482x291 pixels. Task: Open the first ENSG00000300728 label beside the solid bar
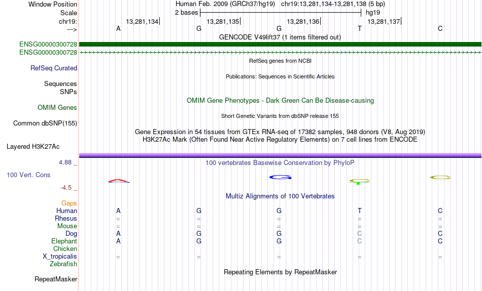tap(48, 45)
